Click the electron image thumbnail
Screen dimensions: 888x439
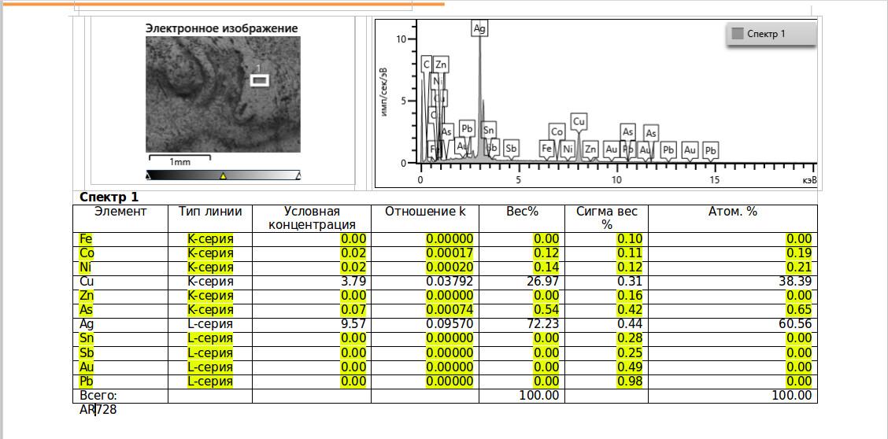tap(223, 94)
